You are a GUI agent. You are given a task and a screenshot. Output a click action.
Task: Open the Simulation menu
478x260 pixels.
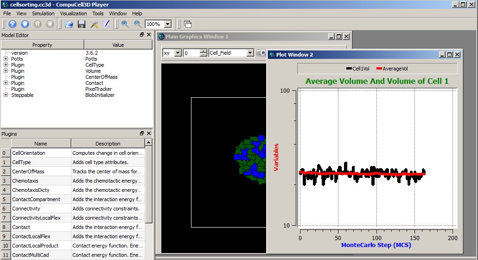pos(43,13)
